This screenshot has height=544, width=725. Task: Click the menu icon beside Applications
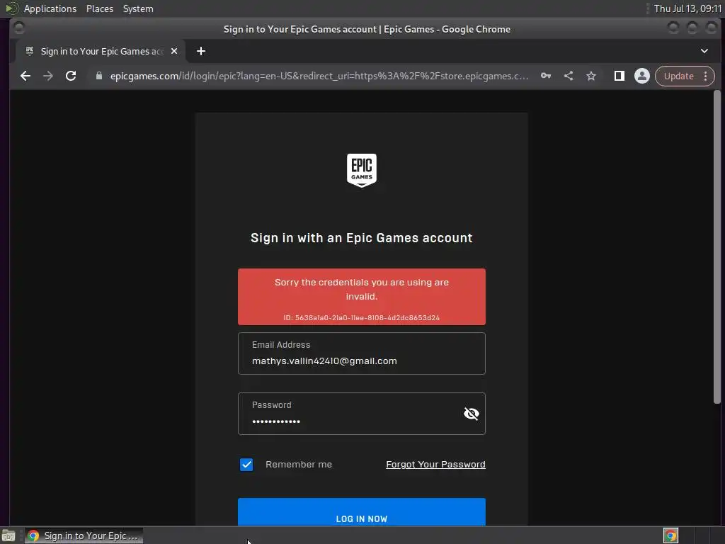tap(11, 8)
